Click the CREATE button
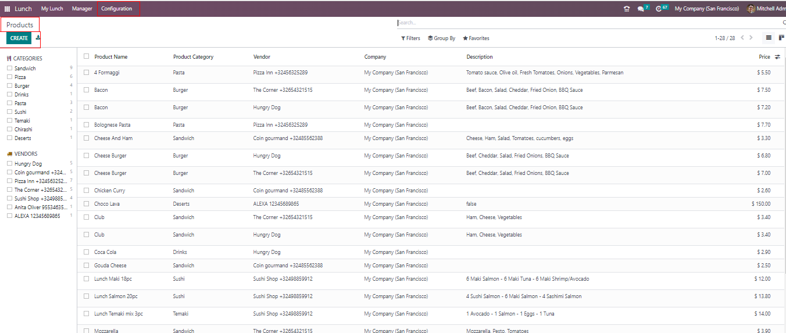Screen dimensions: 786x333 pyautogui.click(x=19, y=38)
